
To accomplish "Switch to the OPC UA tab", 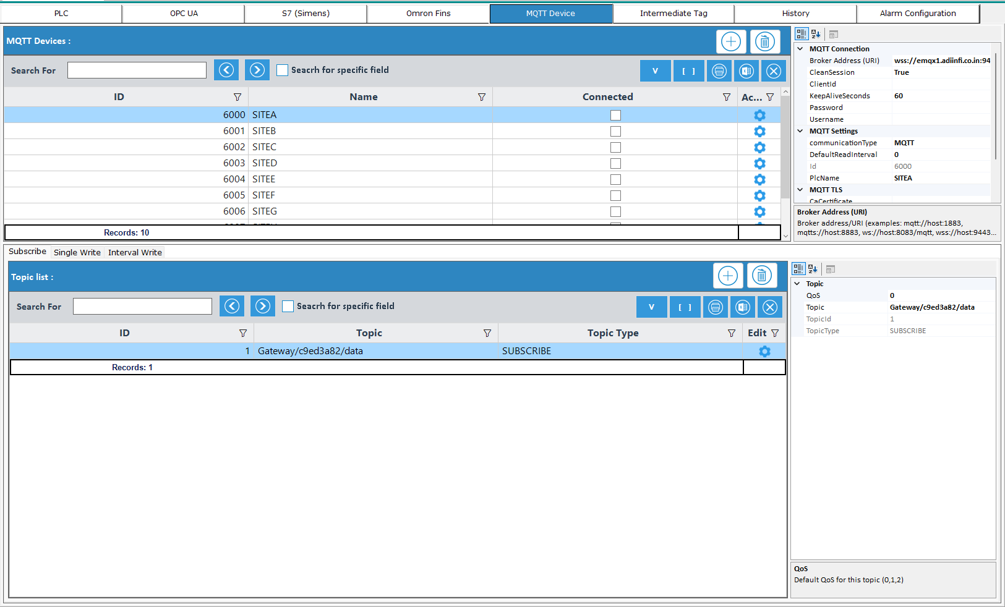I will tap(184, 14).
